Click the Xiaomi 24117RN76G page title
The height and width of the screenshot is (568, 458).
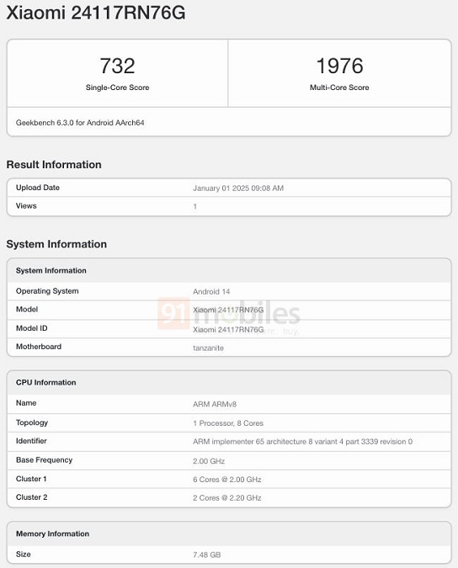tap(96, 13)
